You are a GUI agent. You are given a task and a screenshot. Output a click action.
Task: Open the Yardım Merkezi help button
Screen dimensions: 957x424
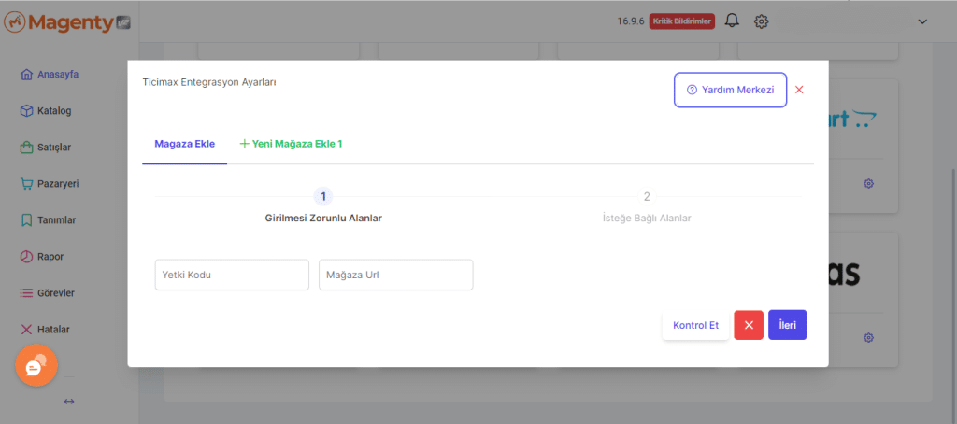[730, 90]
